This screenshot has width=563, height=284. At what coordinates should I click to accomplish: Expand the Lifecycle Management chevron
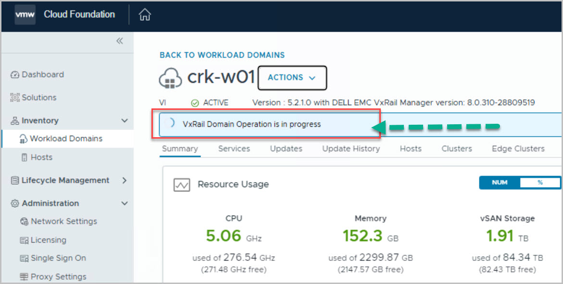[125, 180]
